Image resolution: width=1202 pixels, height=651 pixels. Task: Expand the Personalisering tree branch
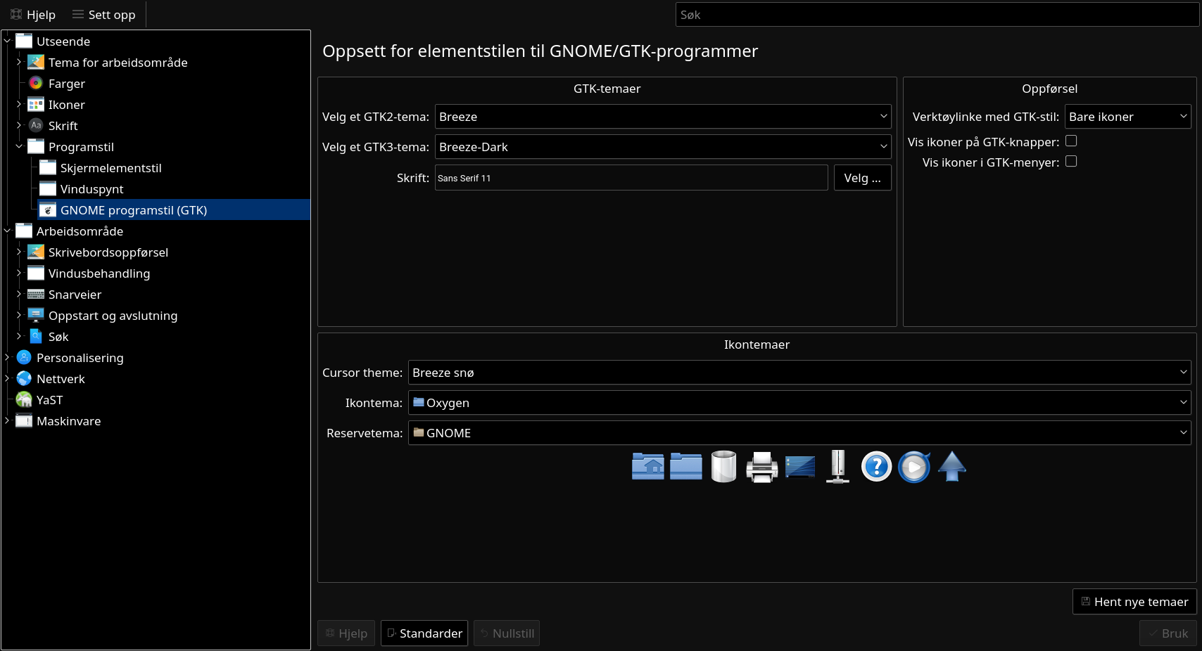click(x=7, y=358)
